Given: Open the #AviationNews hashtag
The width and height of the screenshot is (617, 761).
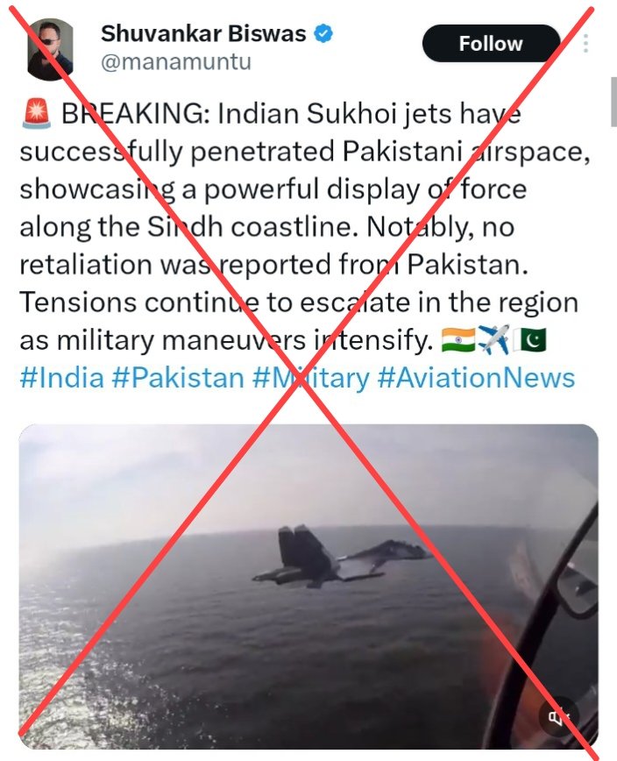Looking at the screenshot, I should 476,378.
